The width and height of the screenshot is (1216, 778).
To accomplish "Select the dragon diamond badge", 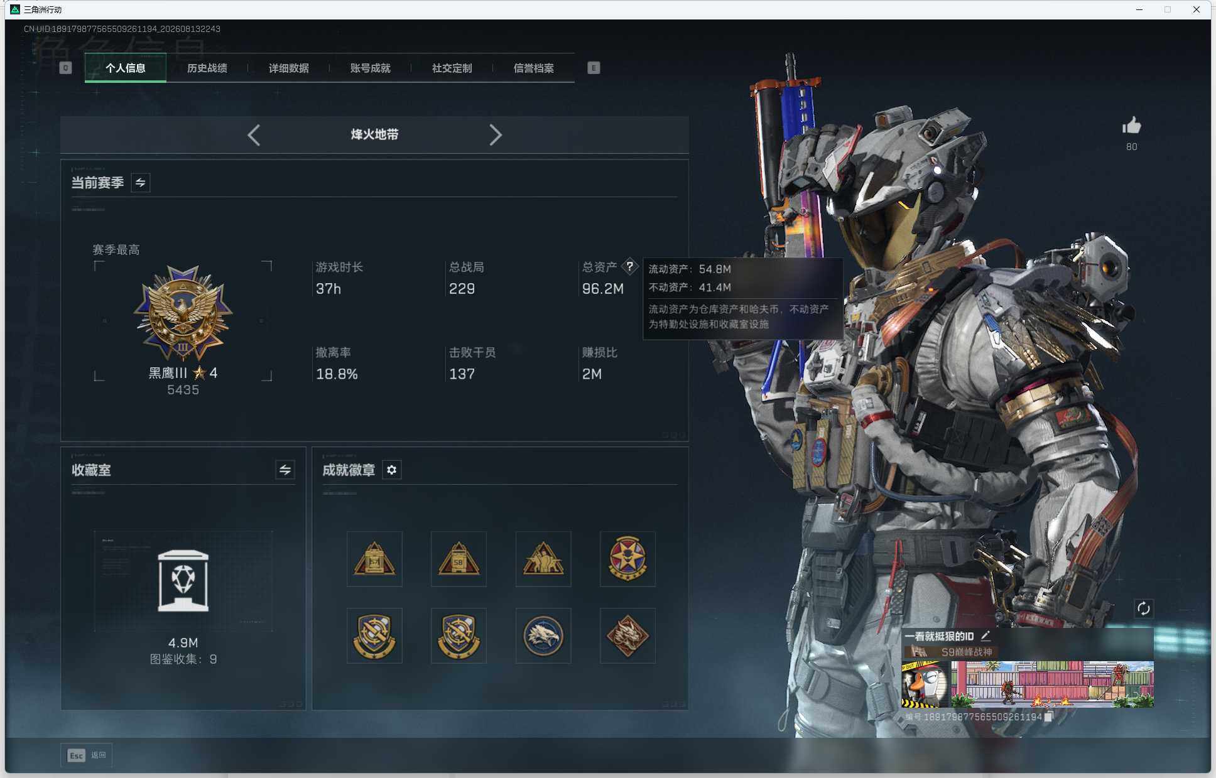I will [x=627, y=635].
